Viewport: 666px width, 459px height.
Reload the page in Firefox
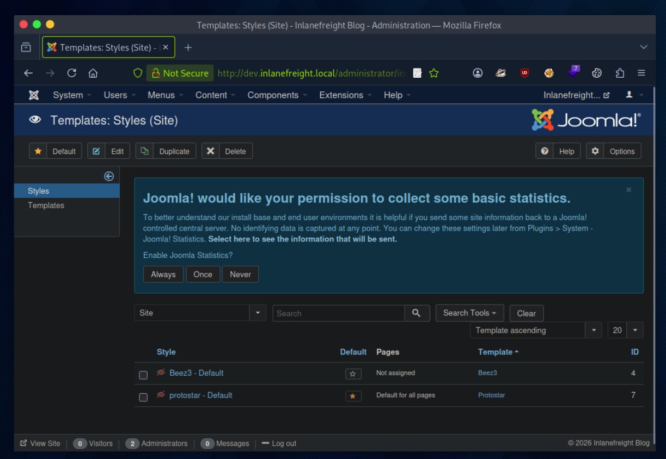click(71, 73)
